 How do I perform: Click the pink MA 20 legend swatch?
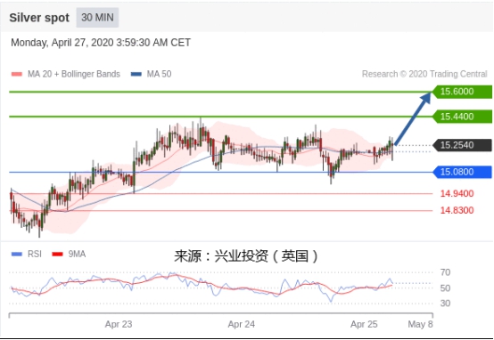[x=17, y=74]
